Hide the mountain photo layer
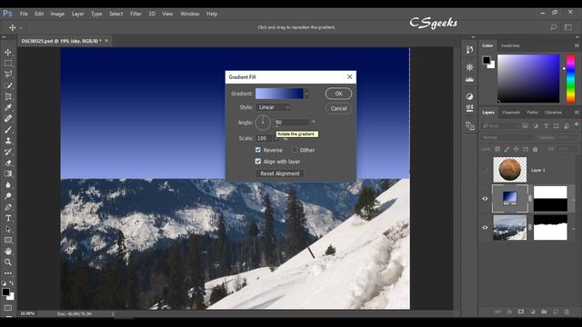The image size is (582, 327). [485, 228]
